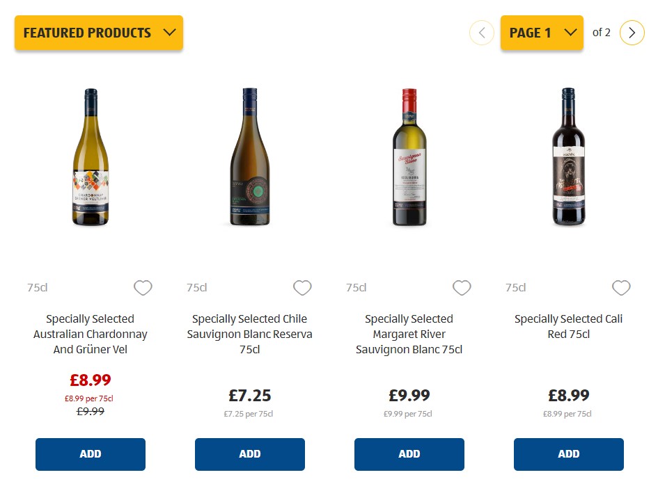Open Margaret River Sauvignon Blanc product page

[409, 334]
